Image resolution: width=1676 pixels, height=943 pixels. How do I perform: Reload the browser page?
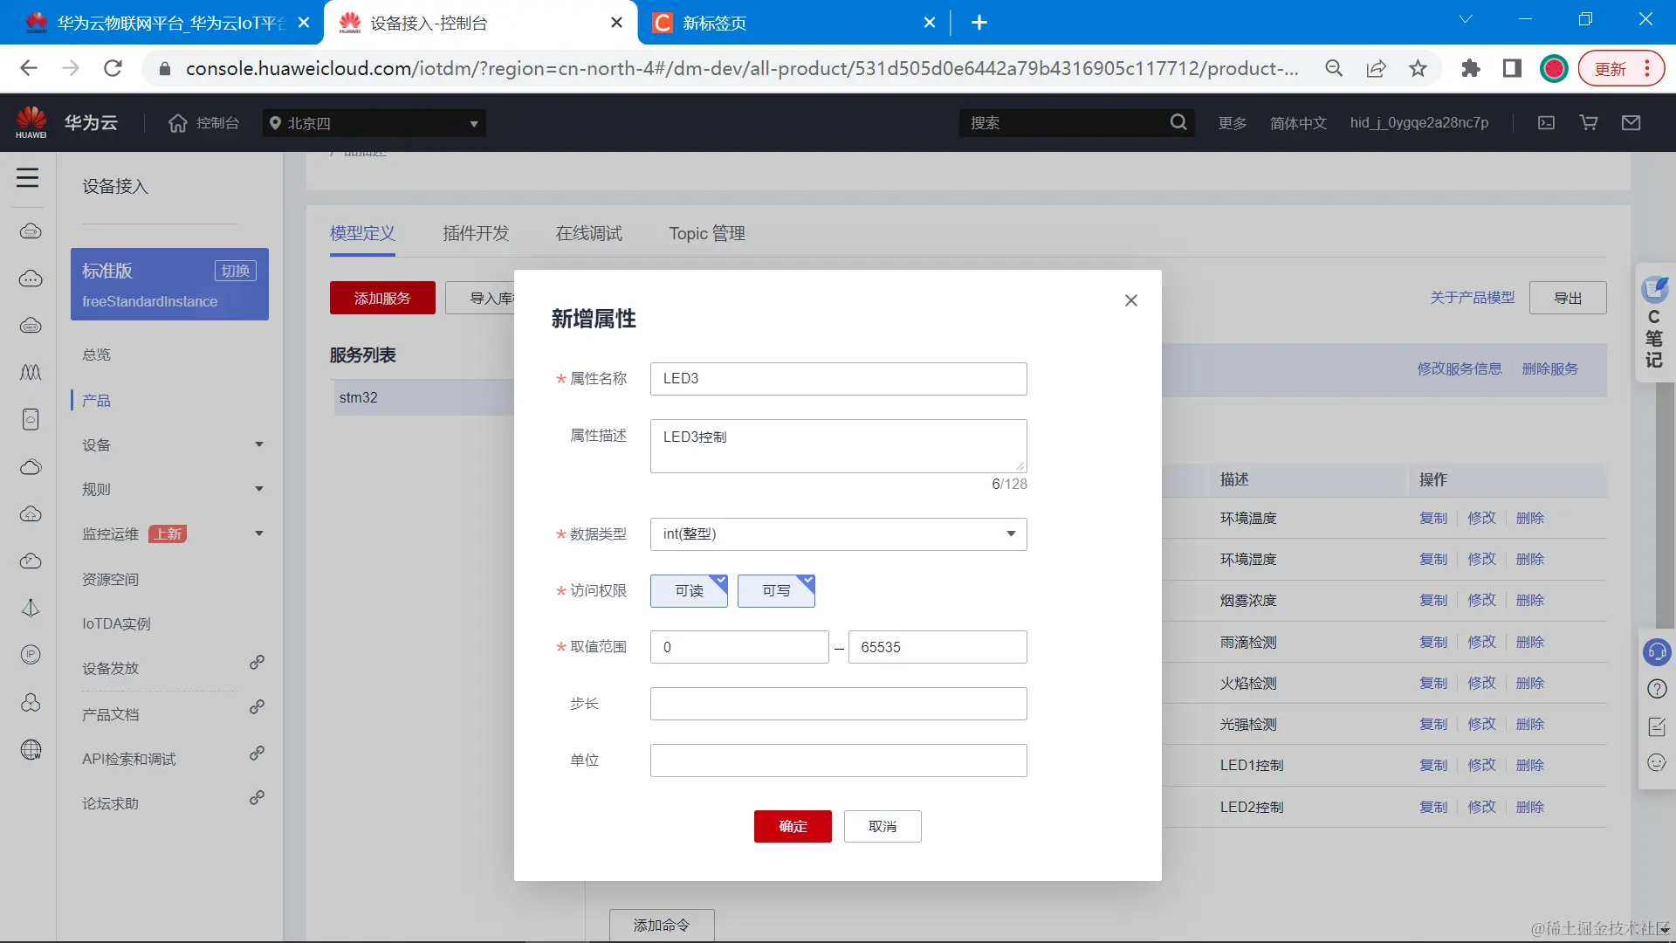[x=113, y=68]
